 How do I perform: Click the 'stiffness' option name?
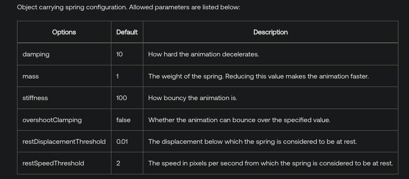[x=35, y=98]
